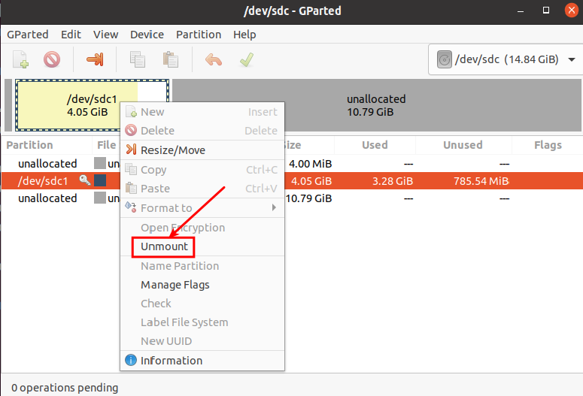583x396 pixels.
Task: Maximize the GParted window
Action: point(546,11)
